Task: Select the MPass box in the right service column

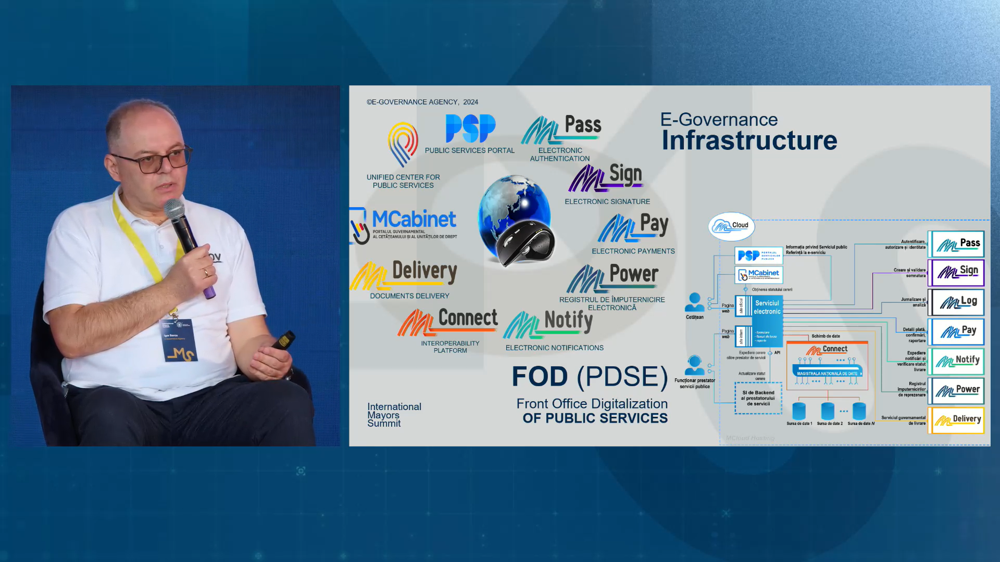Action: point(957,244)
